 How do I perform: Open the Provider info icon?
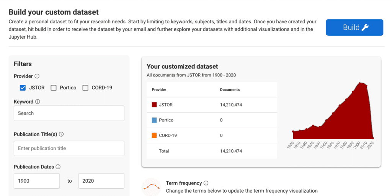[x=37, y=76]
